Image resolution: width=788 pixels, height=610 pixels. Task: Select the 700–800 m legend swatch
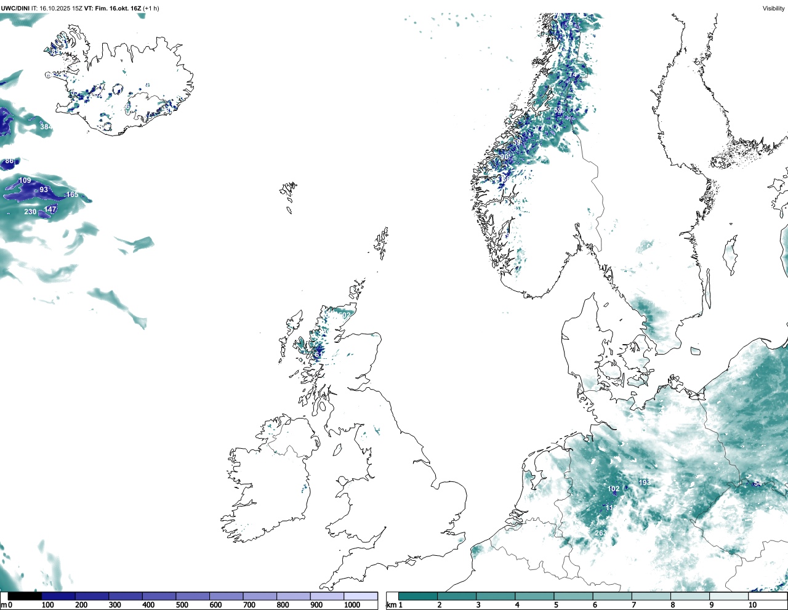click(260, 596)
